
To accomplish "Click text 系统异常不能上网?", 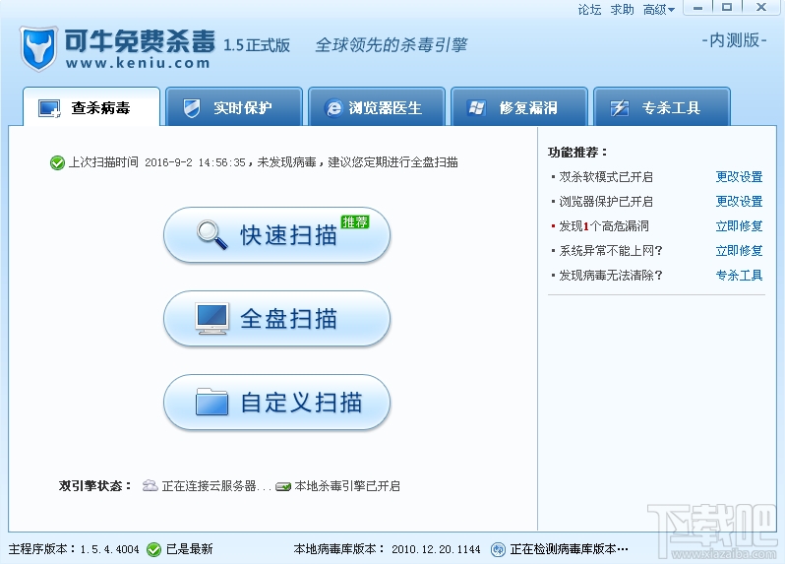I will click(610, 250).
